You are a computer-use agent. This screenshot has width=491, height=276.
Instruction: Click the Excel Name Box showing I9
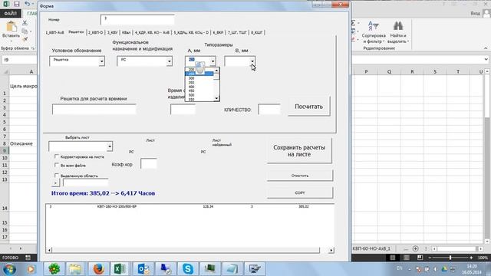18,60
